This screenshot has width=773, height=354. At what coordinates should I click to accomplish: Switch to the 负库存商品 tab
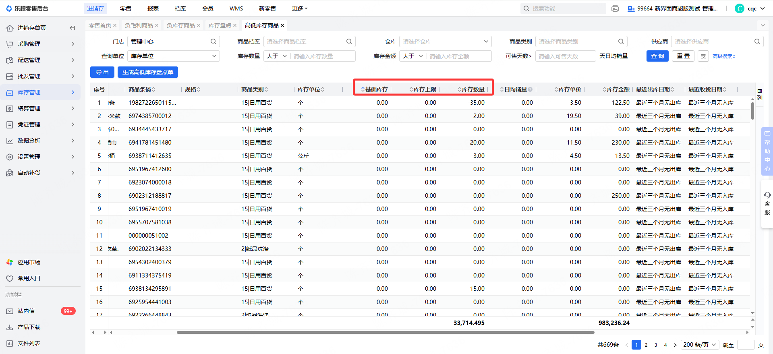pos(180,25)
